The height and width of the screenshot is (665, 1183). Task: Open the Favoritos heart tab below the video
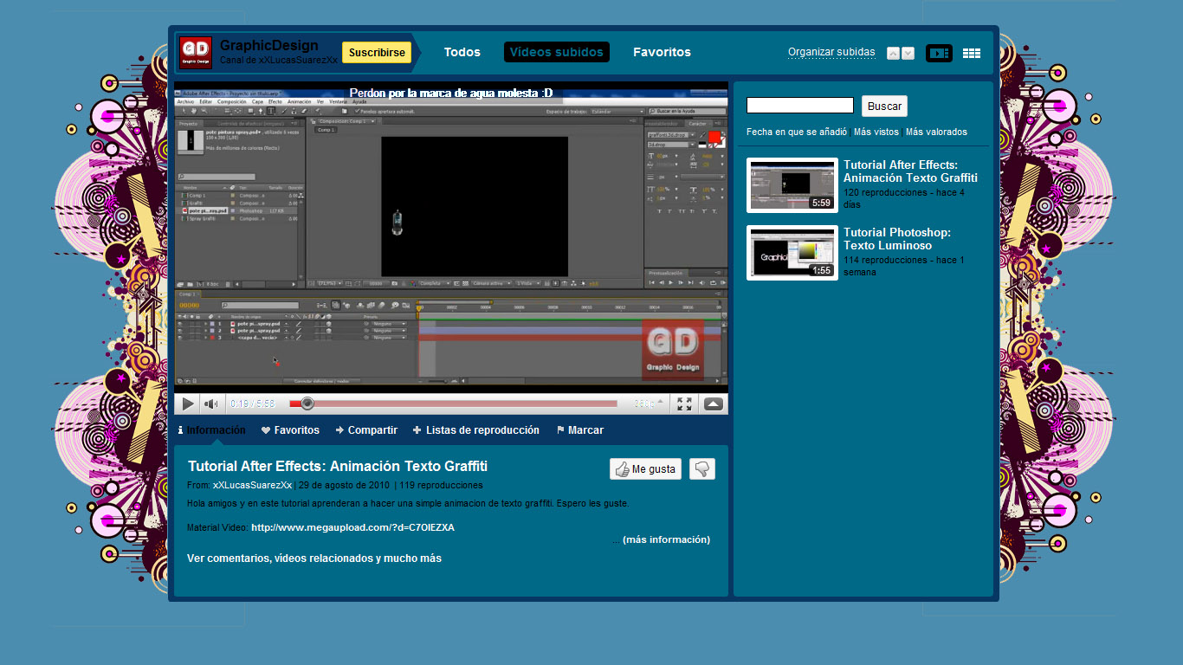pyautogui.click(x=290, y=430)
